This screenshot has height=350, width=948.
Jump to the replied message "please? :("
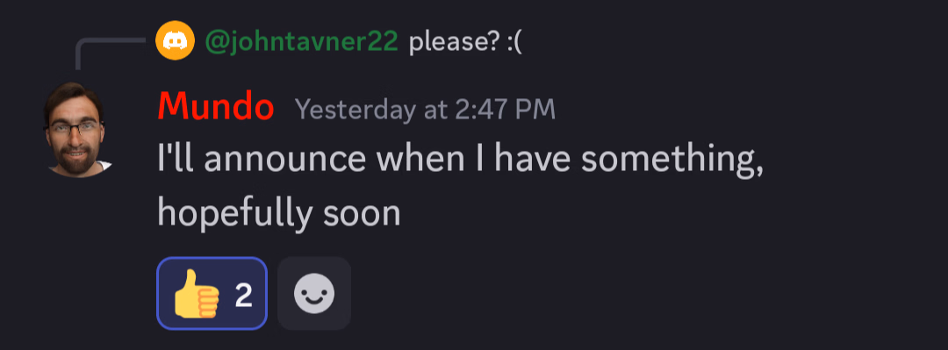pos(465,42)
